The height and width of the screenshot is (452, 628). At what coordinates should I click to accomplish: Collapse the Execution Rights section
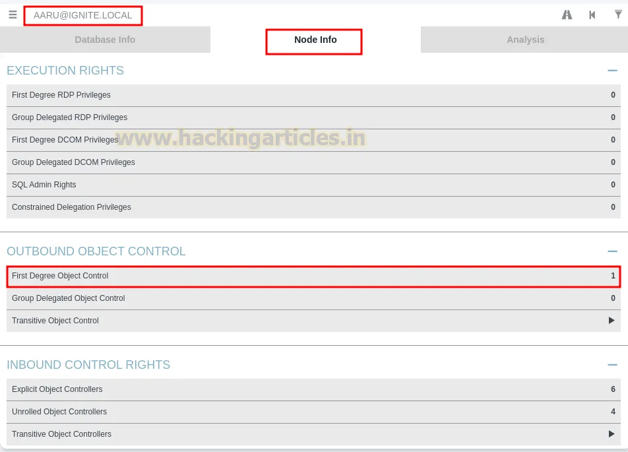[x=612, y=71]
